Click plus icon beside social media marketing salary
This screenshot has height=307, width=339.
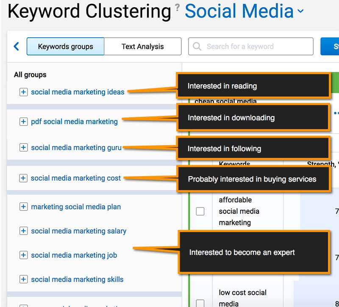click(x=23, y=231)
